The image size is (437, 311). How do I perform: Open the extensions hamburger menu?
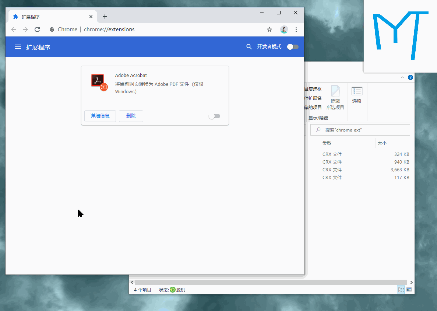tap(18, 47)
